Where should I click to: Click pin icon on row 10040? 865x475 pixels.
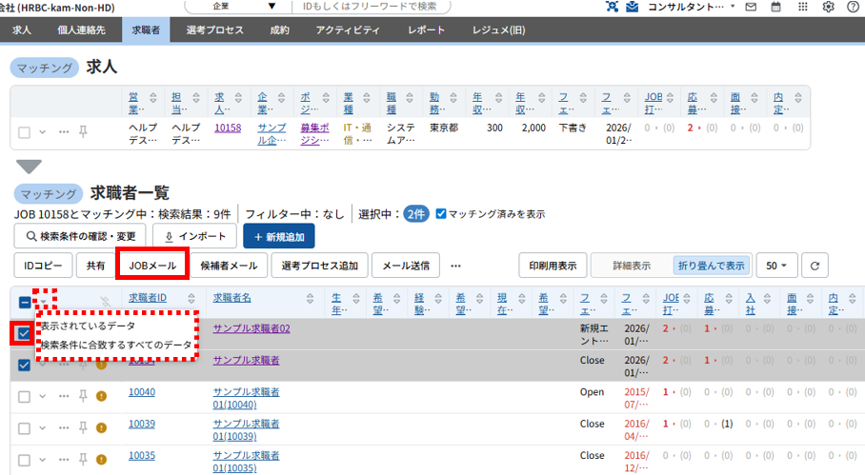click(83, 395)
